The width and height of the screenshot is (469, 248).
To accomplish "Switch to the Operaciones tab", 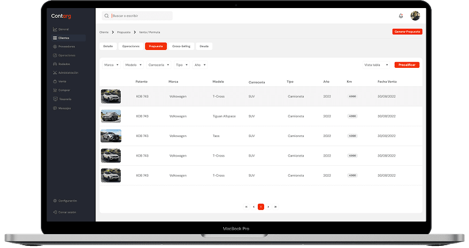I will tap(131, 46).
